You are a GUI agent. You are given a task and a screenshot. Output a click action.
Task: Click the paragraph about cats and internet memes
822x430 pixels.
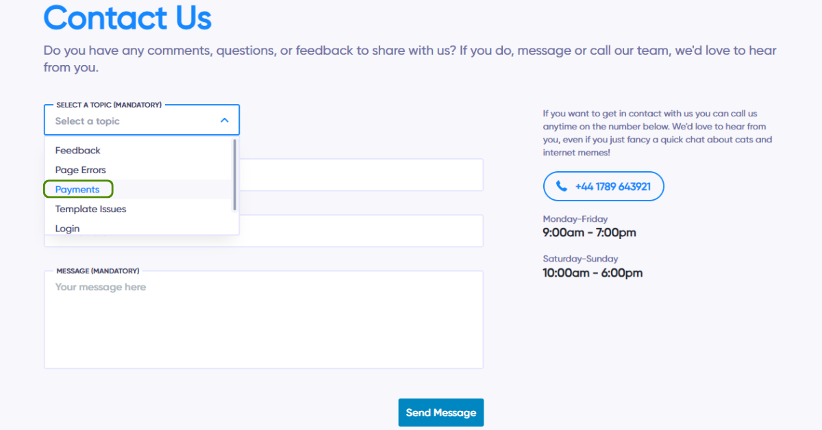click(x=657, y=133)
